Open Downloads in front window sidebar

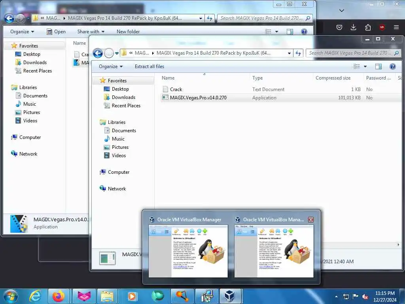click(123, 97)
